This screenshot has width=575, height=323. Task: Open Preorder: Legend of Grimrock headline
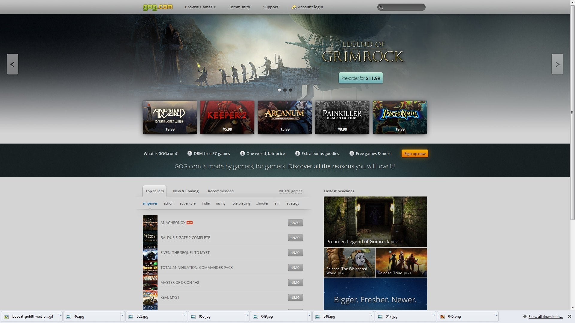375,222
